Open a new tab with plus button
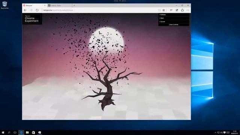This screenshot has height=135, width=240. 74,5
